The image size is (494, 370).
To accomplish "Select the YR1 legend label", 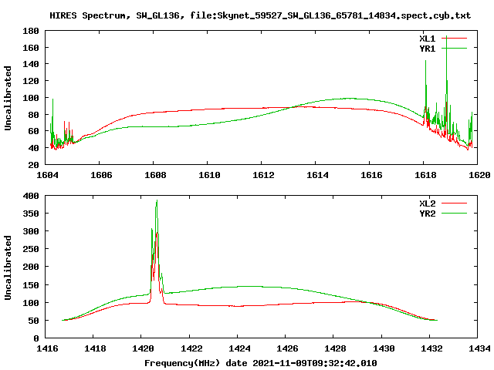I will tap(427, 49).
